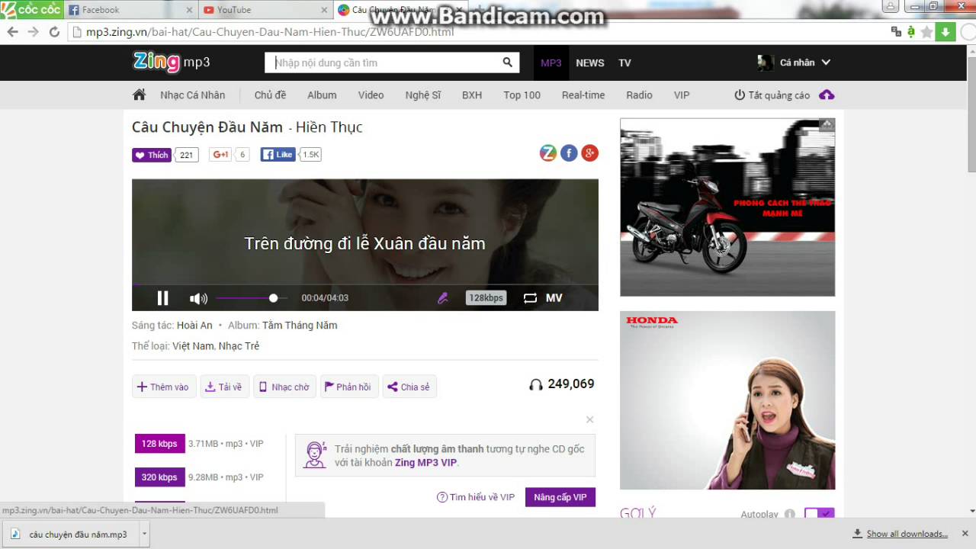Click Chia sẻ share button
Image resolution: width=976 pixels, height=549 pixels.
click(409, 387)
